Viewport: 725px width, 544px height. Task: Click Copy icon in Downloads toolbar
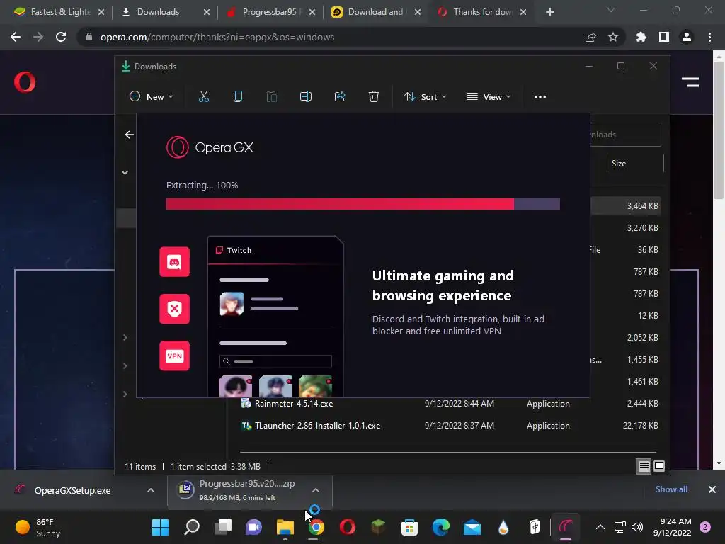(x=238, y=96)
